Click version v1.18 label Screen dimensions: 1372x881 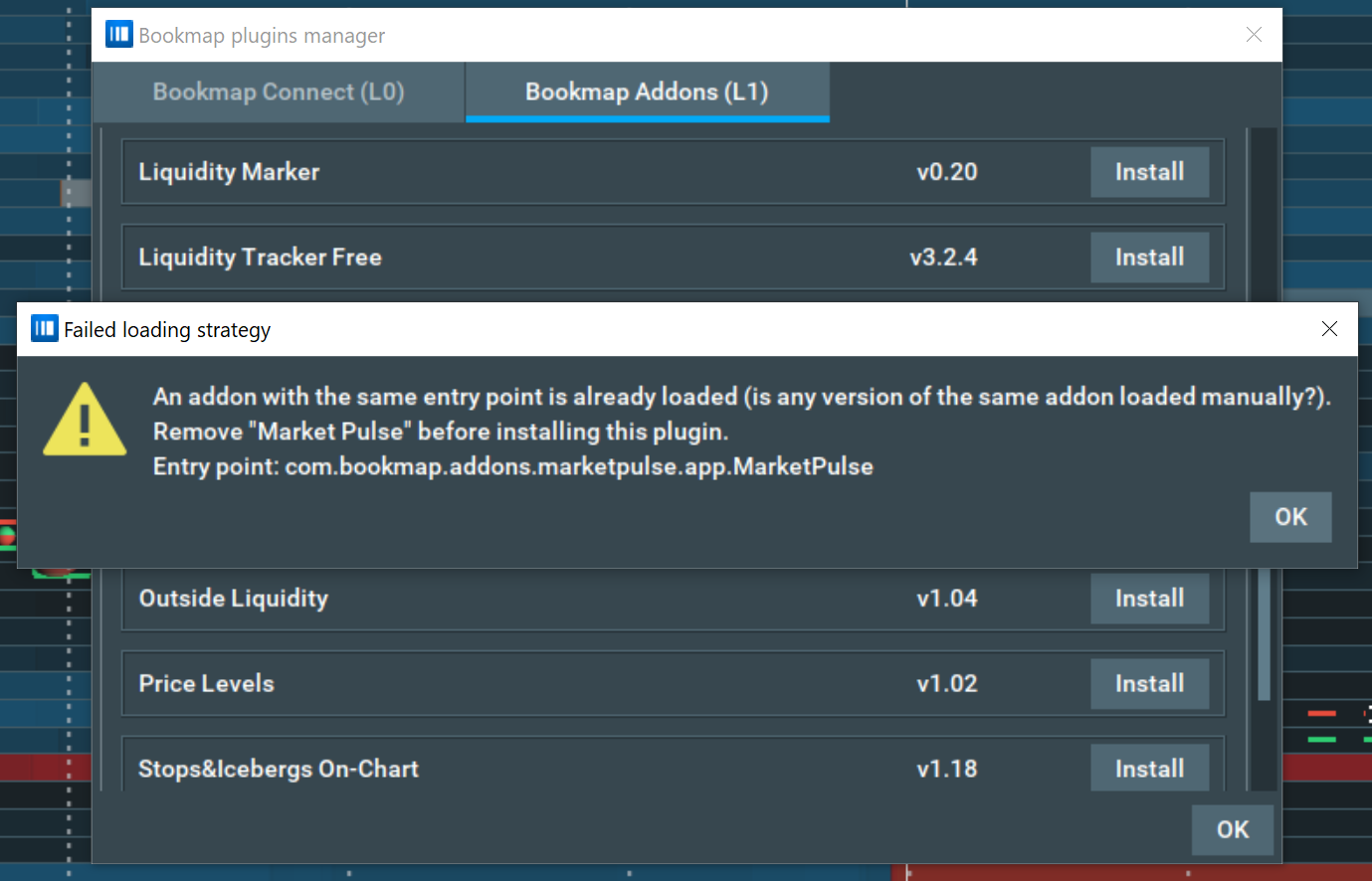[946, 769]
